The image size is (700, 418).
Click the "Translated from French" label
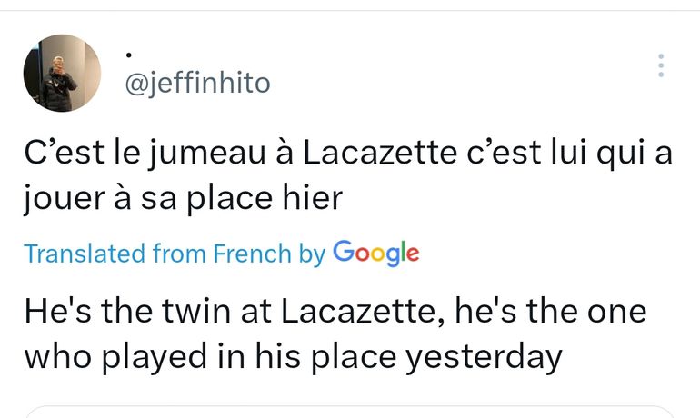(x=157, y=254)
